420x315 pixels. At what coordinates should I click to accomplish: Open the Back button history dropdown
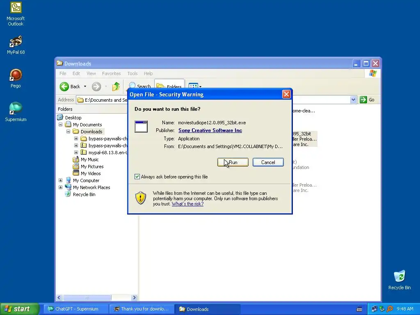[x=85, y=87]
